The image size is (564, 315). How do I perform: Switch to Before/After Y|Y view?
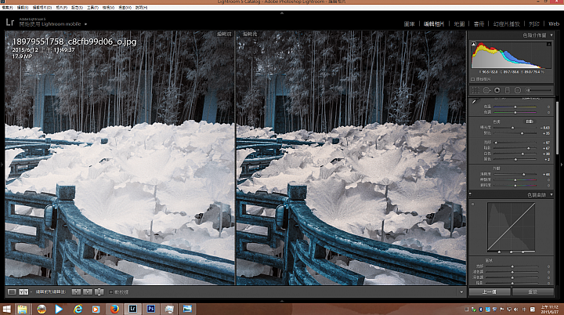click(23, 291)
